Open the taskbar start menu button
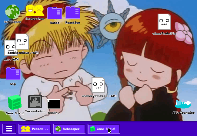The width and height of the screenshot is (197, 136). pos(9,129)
